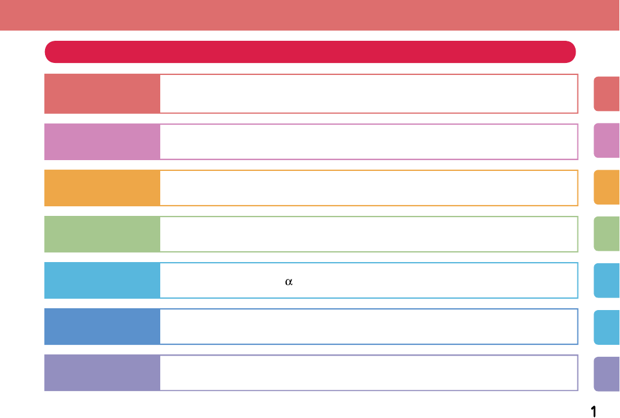This screenshot has height=418, width=620.
Task: Switch to the pink right-edge index tab
Action: pos(606,140)
